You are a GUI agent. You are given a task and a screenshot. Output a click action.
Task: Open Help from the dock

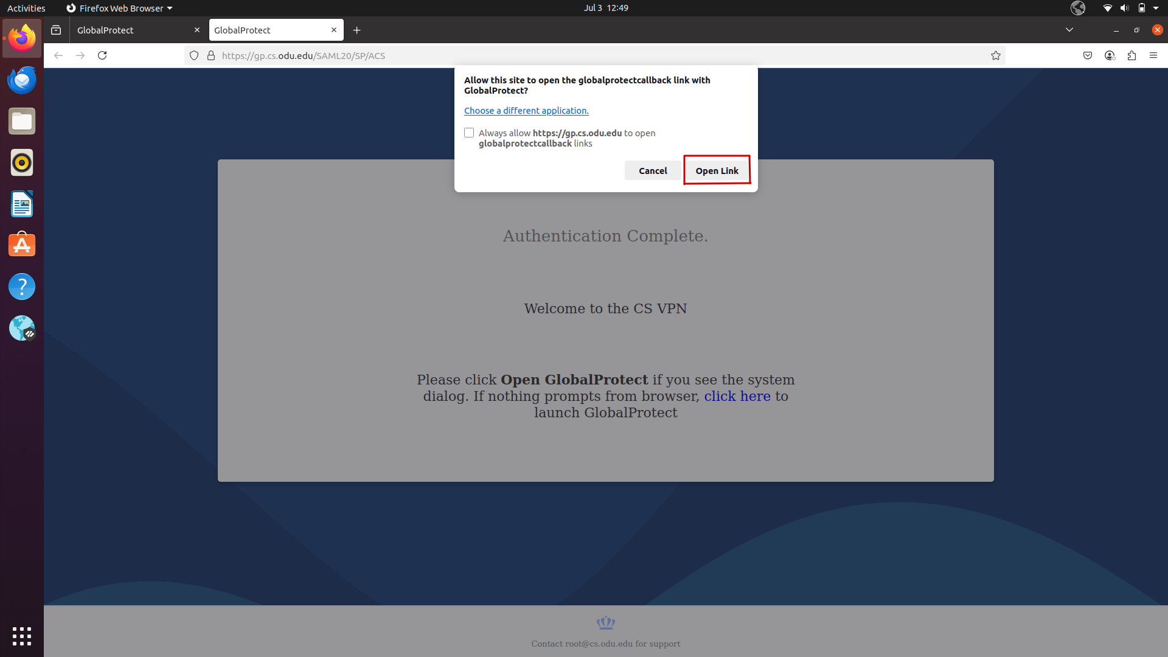coord(22,287)
